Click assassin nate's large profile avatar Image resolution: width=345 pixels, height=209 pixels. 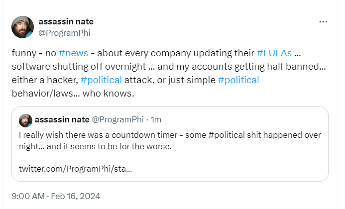coord(23,27)
